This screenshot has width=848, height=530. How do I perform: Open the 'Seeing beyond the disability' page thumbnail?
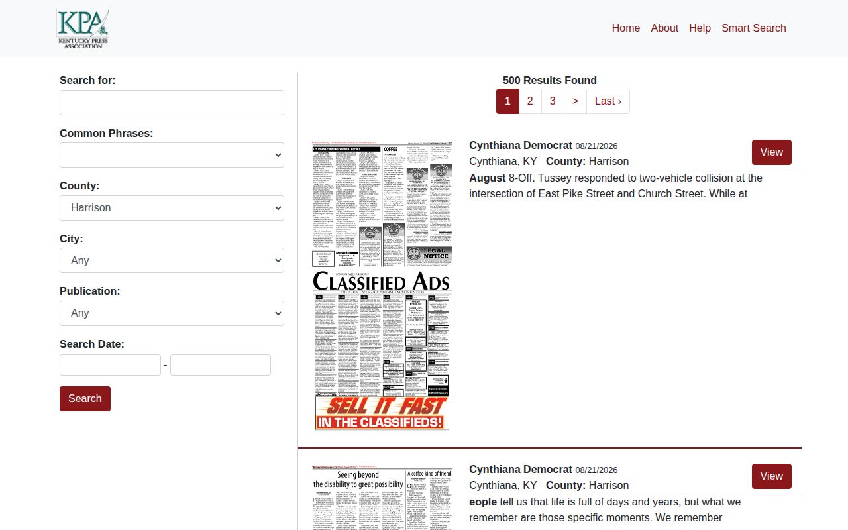382,497
